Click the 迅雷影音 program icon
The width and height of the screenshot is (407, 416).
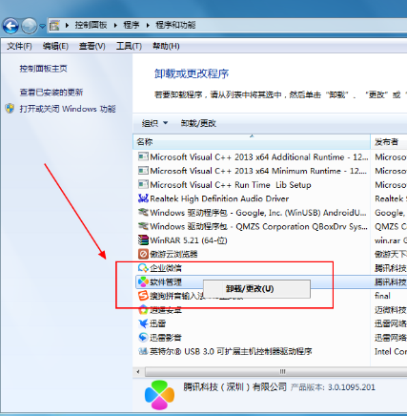(x=143, y=337)
